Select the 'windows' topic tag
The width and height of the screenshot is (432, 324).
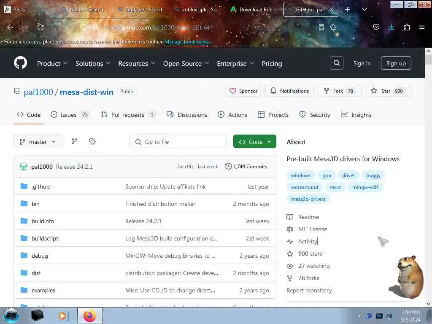click(300, 175)
